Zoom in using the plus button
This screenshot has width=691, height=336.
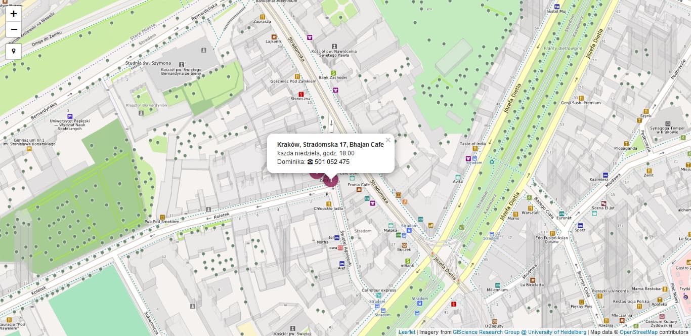point(13,13)
